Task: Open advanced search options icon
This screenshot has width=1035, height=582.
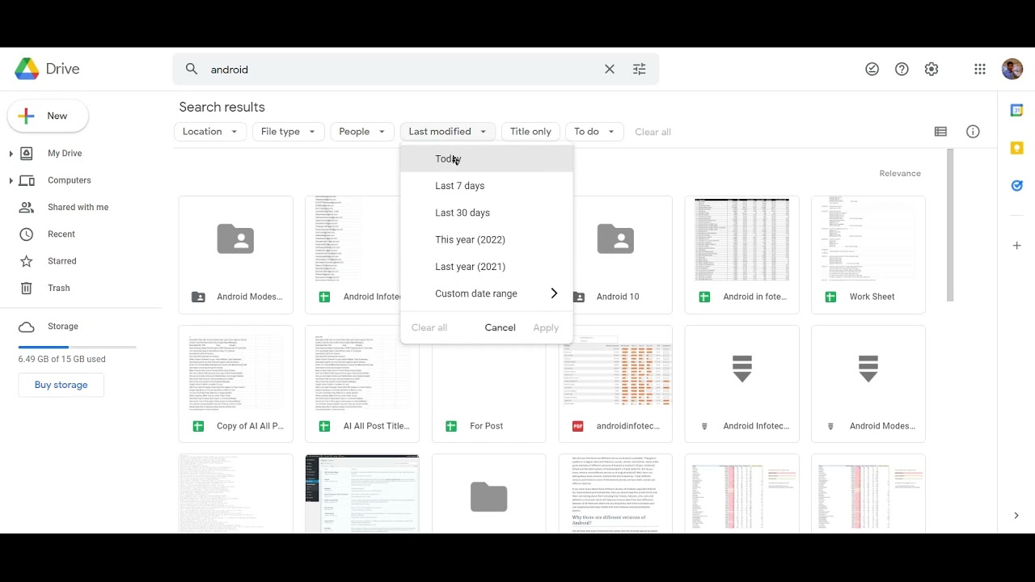Action: (x=640, y=70)
